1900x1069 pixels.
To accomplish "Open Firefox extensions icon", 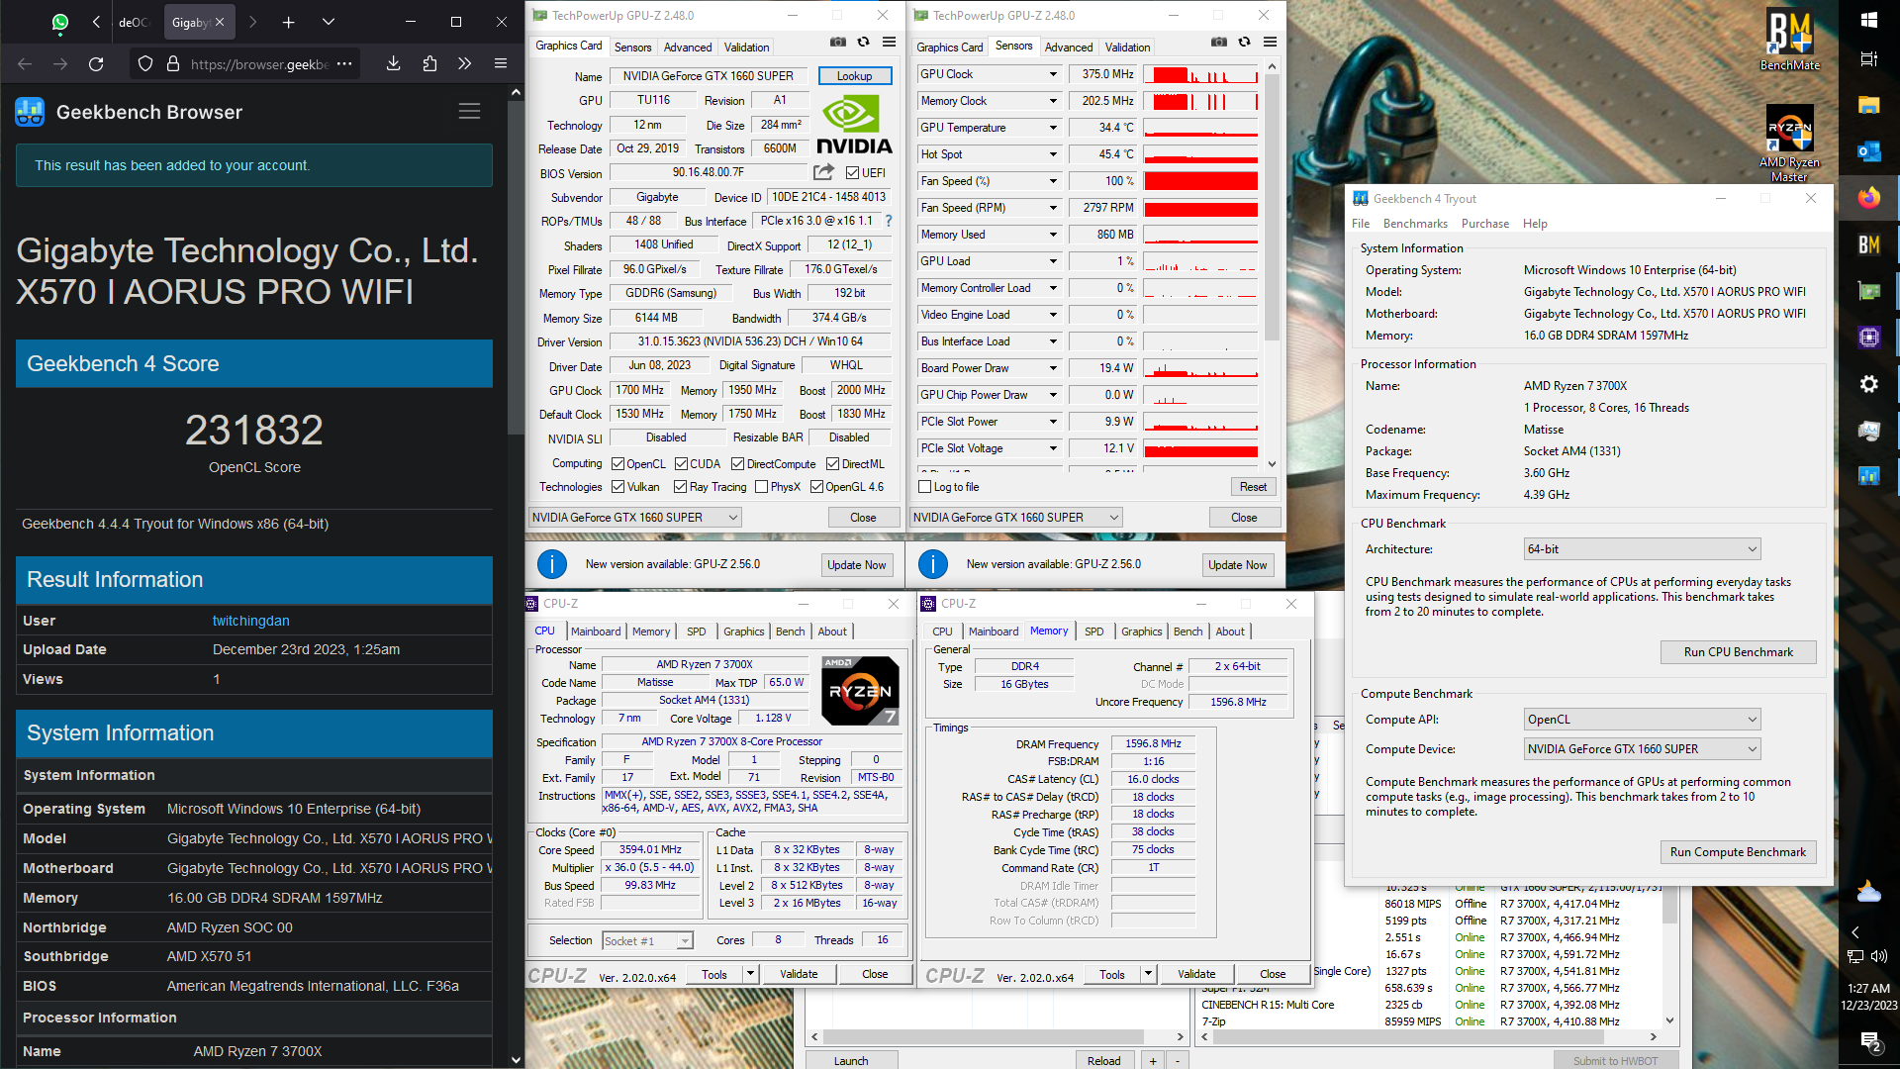I will click(429, 64).
